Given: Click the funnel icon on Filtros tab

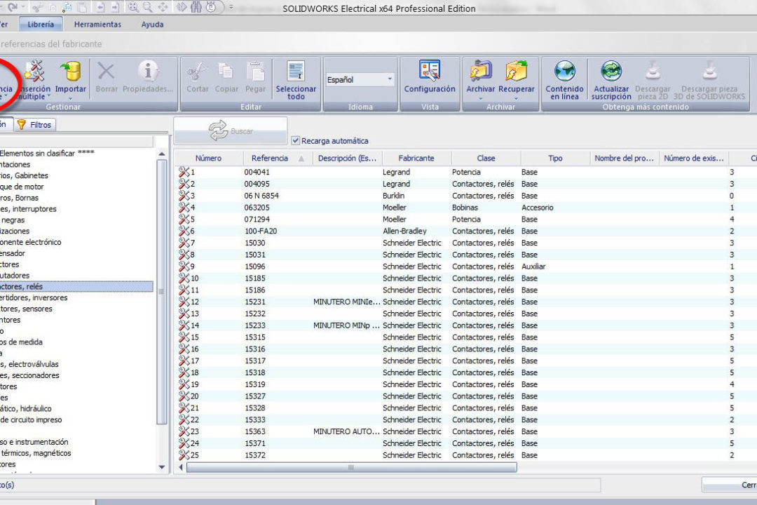Looking at the screenshot, I should (22, 125).
